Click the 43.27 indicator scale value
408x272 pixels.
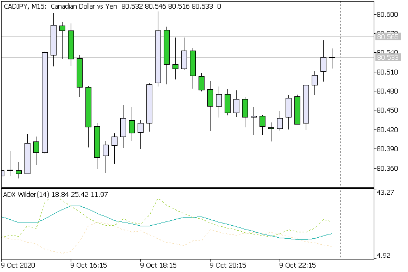(385, 193)
